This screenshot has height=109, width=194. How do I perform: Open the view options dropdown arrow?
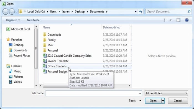[x=171, y=20]
